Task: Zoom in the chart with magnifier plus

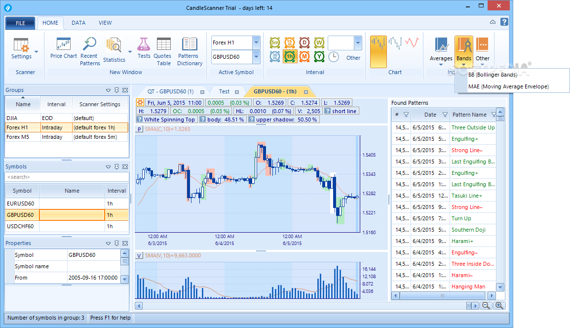Action: coord(499,306)
